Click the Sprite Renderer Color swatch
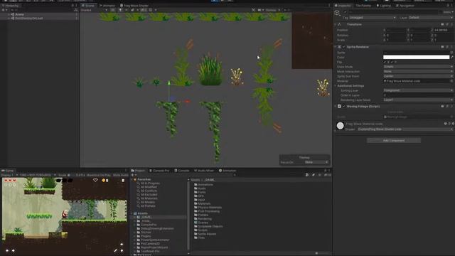Image resolution: width=455 pixels, height=256 pixels. pos(416,57)
